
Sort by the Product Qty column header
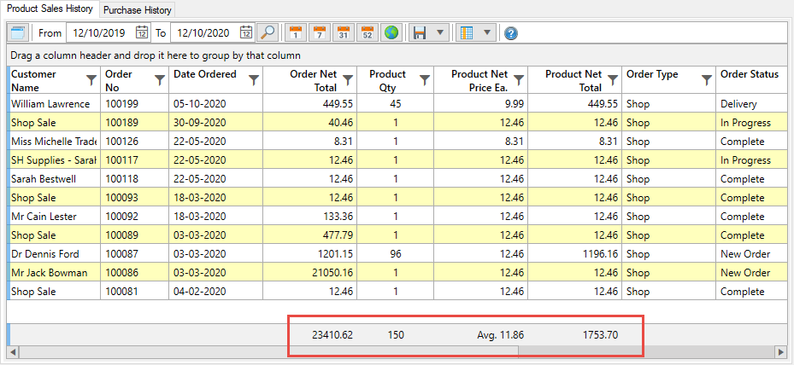coord(388,80)
